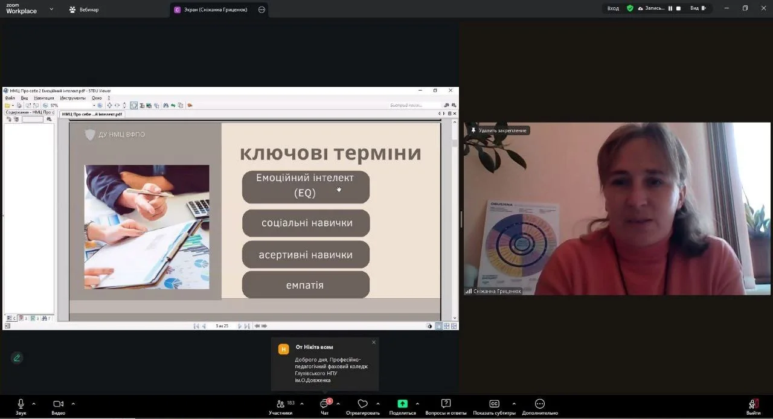Open the Вид view dropdown at top
Screen dimensions: 773x419
(x=698, y=8)
